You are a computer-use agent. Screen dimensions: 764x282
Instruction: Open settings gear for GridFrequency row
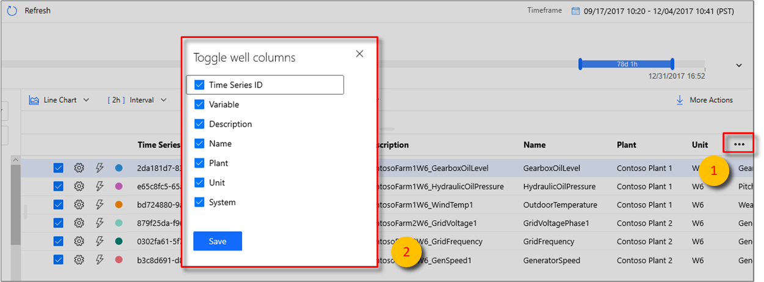click(x=79, y=242)
